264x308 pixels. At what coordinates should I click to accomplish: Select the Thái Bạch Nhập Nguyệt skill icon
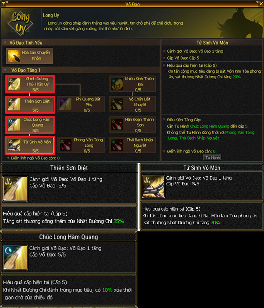(x=117, y=145)
